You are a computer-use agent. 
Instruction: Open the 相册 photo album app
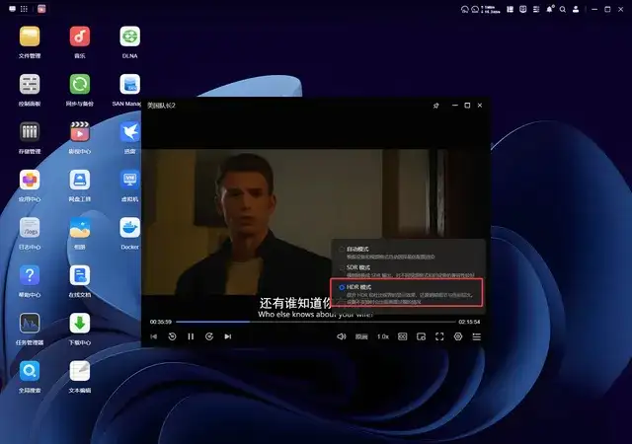79,228
